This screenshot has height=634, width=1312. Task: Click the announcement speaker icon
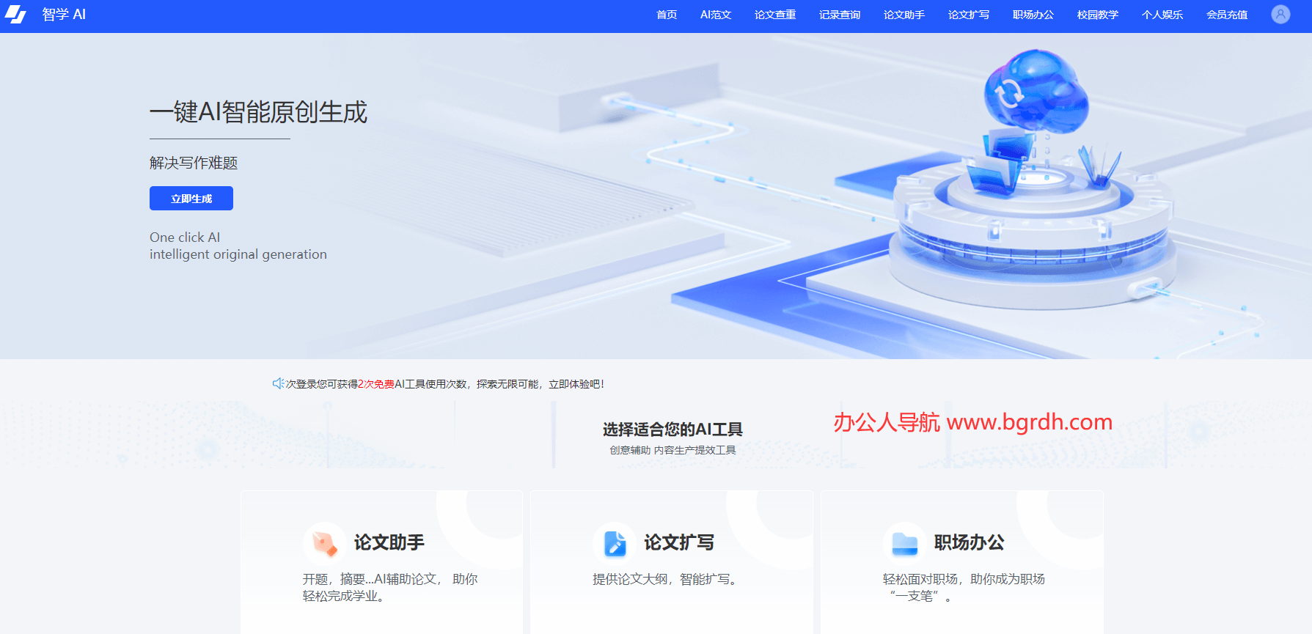[x=278, y=383]
